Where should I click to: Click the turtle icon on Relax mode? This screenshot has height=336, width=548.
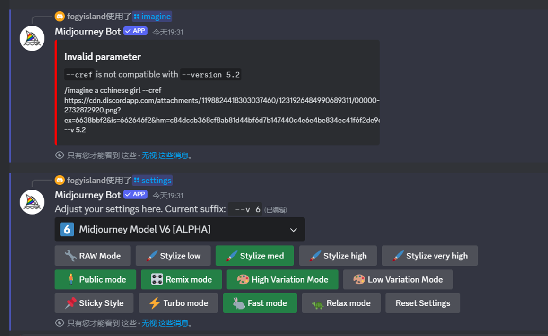tap(318, 305)
